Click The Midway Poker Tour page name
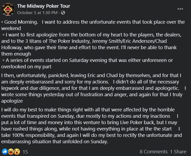Image resolution: width=191 pixels, height=156 pixels. (44, 6)
